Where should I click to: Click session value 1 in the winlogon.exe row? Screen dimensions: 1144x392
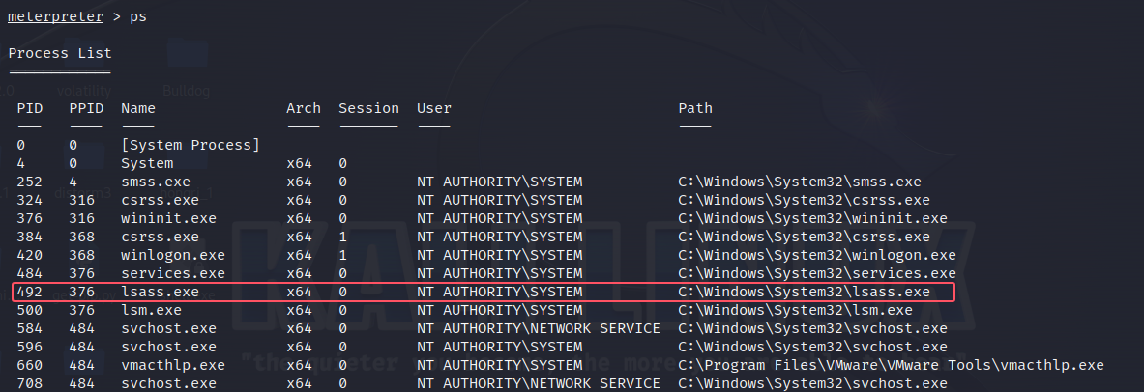343,255
